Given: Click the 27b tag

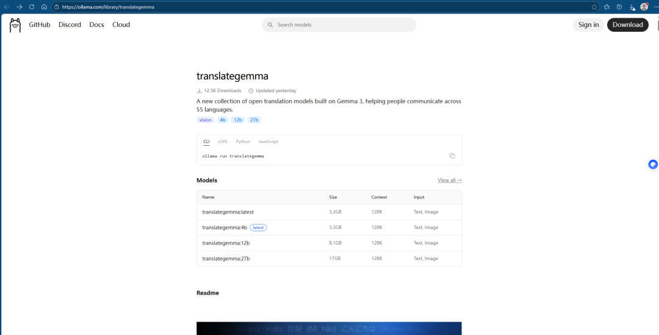Looking at the screenshot, I should [x=254, y=120].
